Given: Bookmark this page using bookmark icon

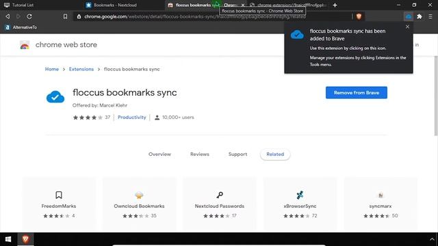Looking at the screenshot, I should [x=65, y=16].
